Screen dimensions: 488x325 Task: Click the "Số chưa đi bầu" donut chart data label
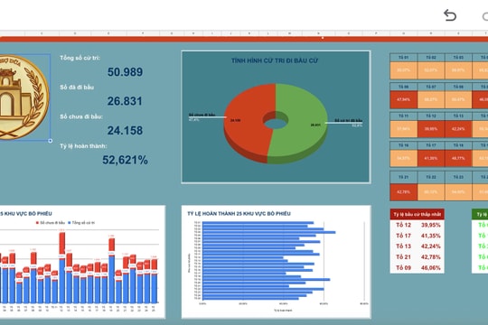click(x=202, y=115)
